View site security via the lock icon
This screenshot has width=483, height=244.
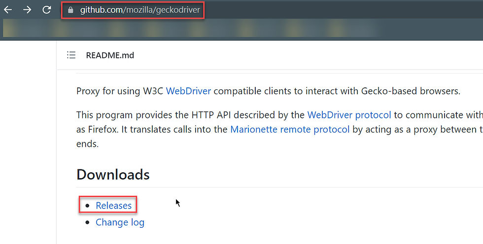pyautogui.click(x=70, y=10)
